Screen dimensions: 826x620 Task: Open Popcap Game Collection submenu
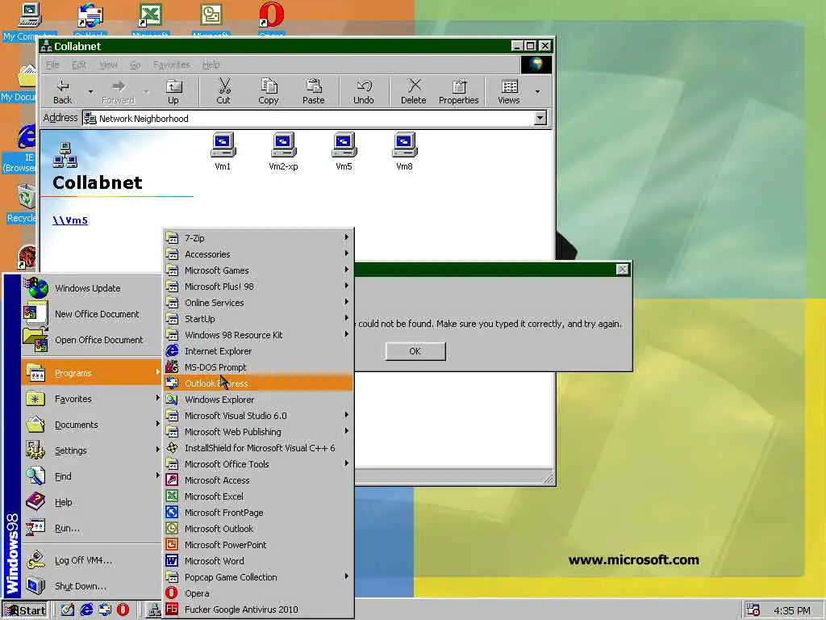pos(258,577)
